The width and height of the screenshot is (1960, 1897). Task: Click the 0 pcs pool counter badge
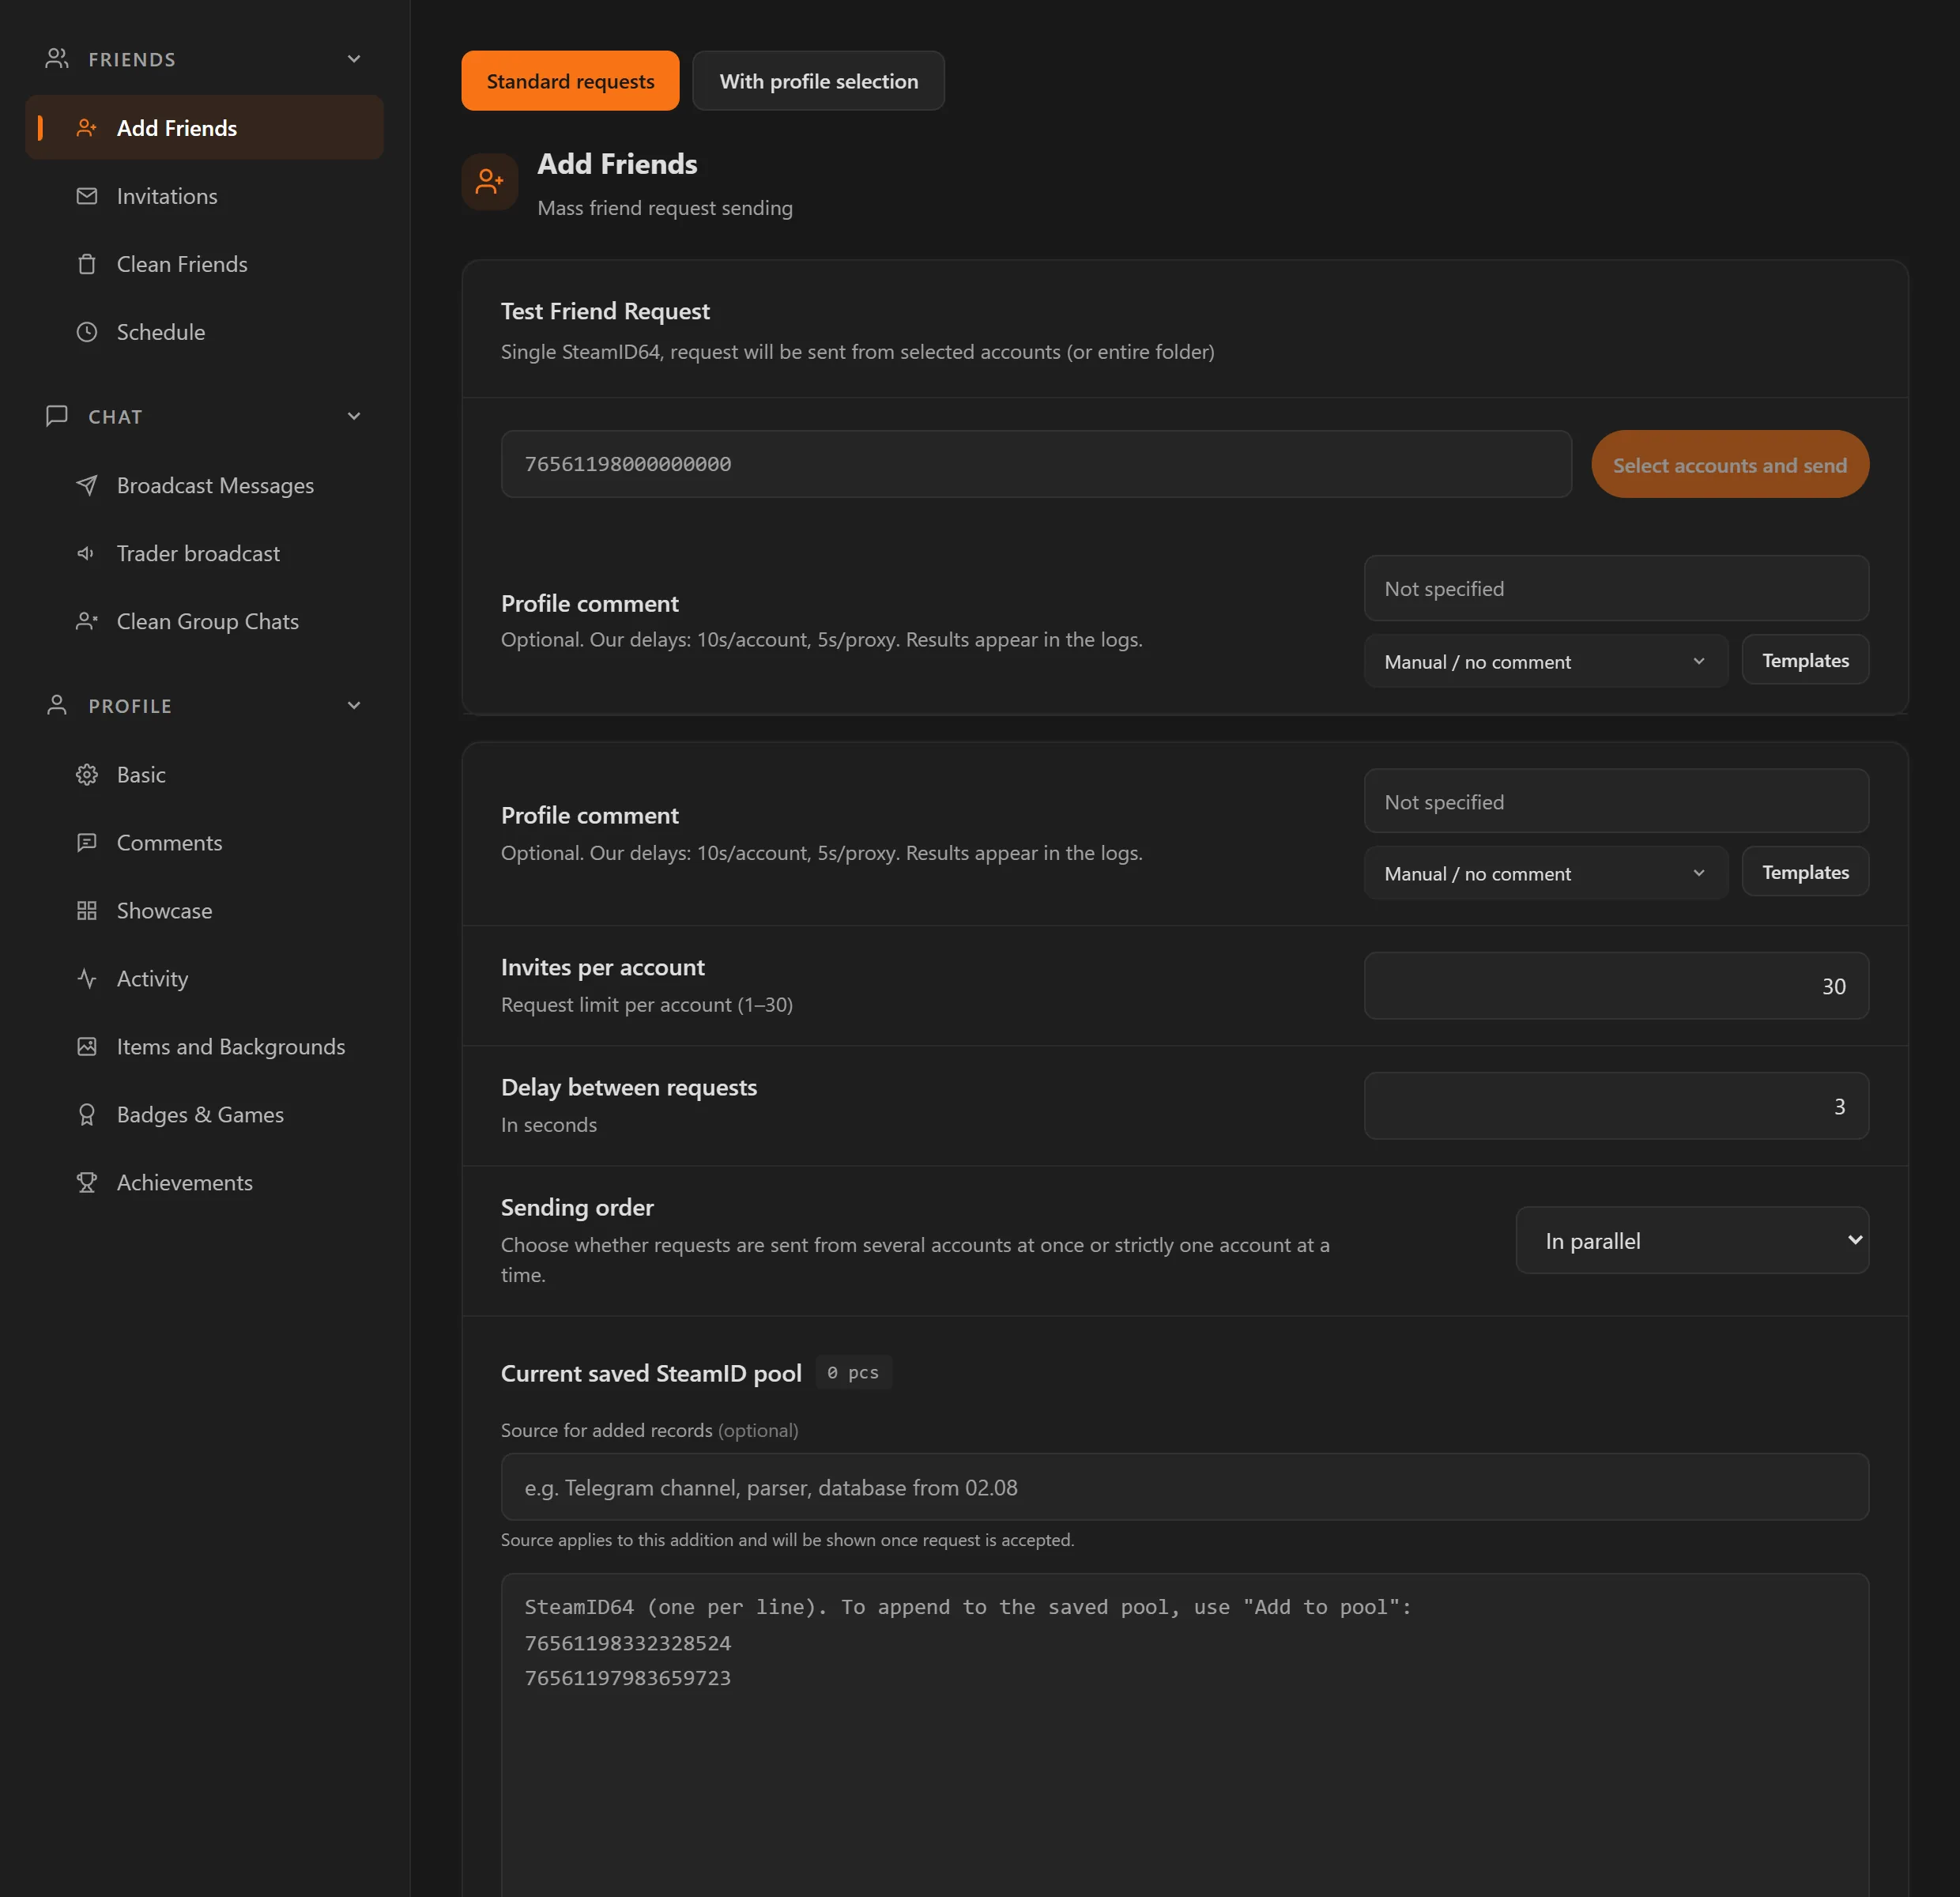coord(853,1373)
